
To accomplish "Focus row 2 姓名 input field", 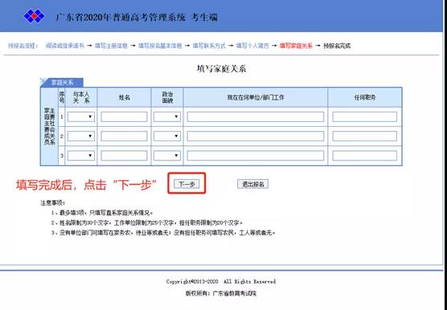I will tap(124, 136).
